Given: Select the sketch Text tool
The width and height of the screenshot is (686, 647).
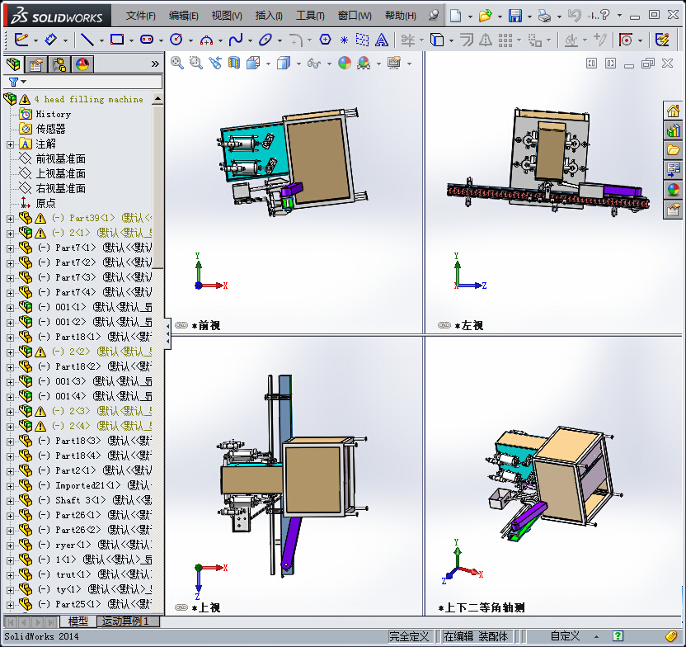Looking at the screenshot, I should click(x=382, y=40).
